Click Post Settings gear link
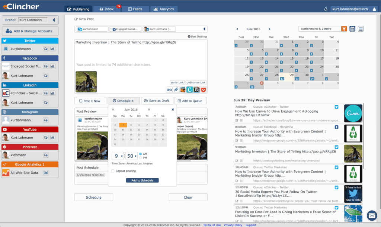This screenshot has width=381, height=227. (197, 37)
